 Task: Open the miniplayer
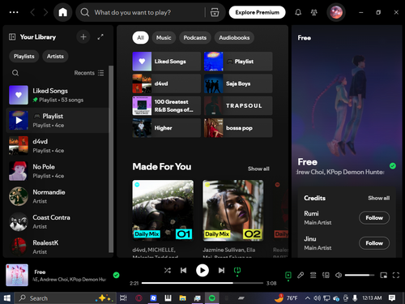(x=383, y=276)
